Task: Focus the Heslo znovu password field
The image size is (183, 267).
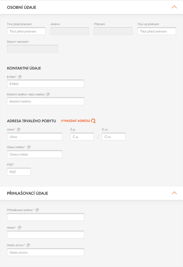Action: (x=45, y=252)
